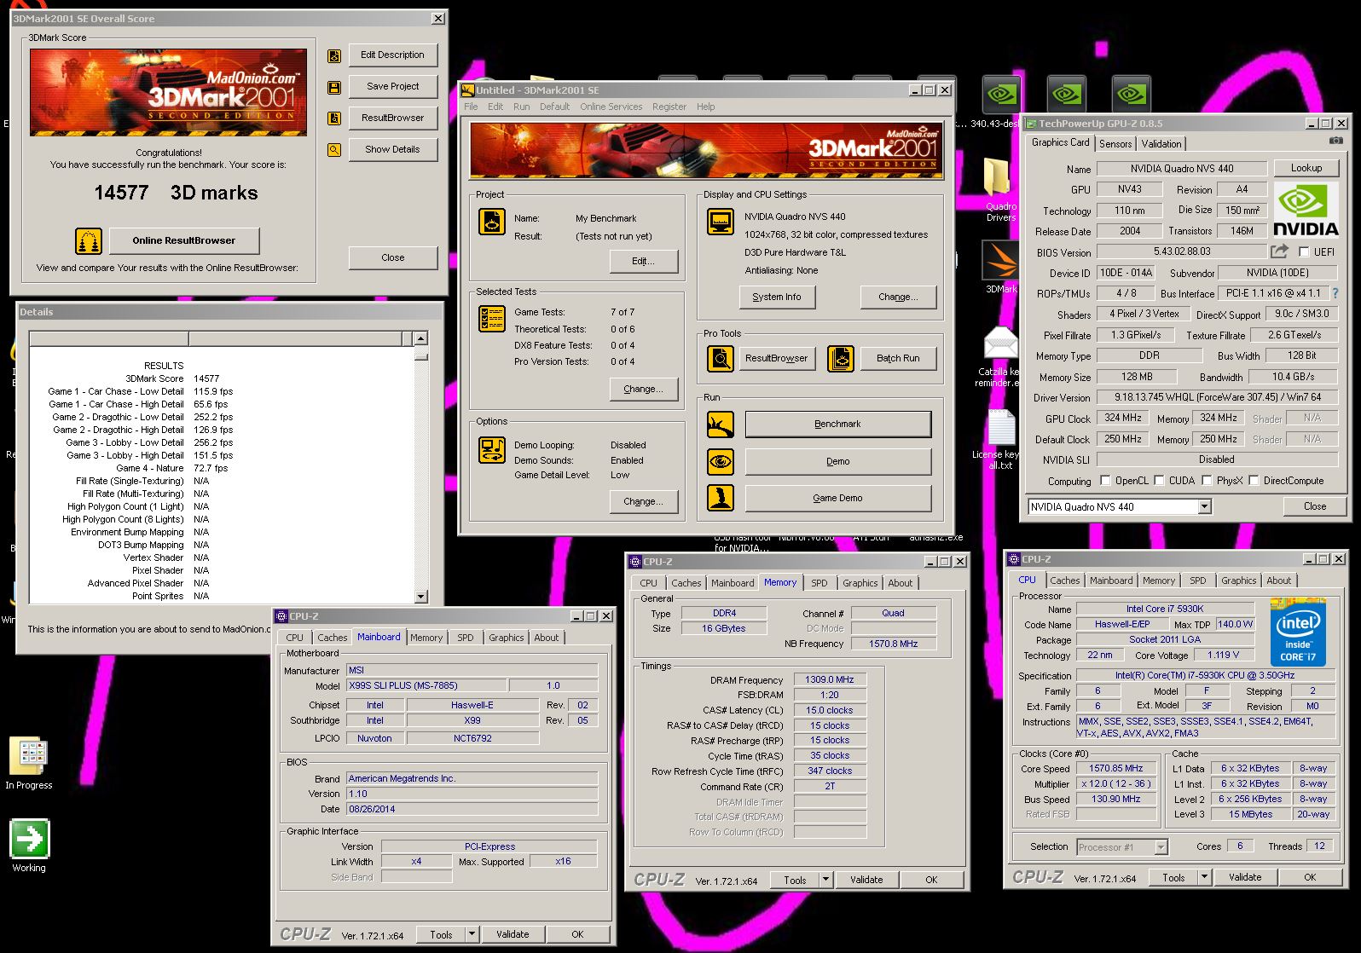The height and width of the screenshot is (953, 1361).
Task: Click Change button under Options
Action: (644, 502)
